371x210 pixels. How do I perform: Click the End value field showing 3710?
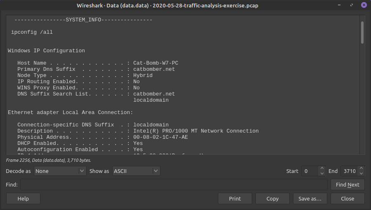pyautogui.click(x=350, y=171)
